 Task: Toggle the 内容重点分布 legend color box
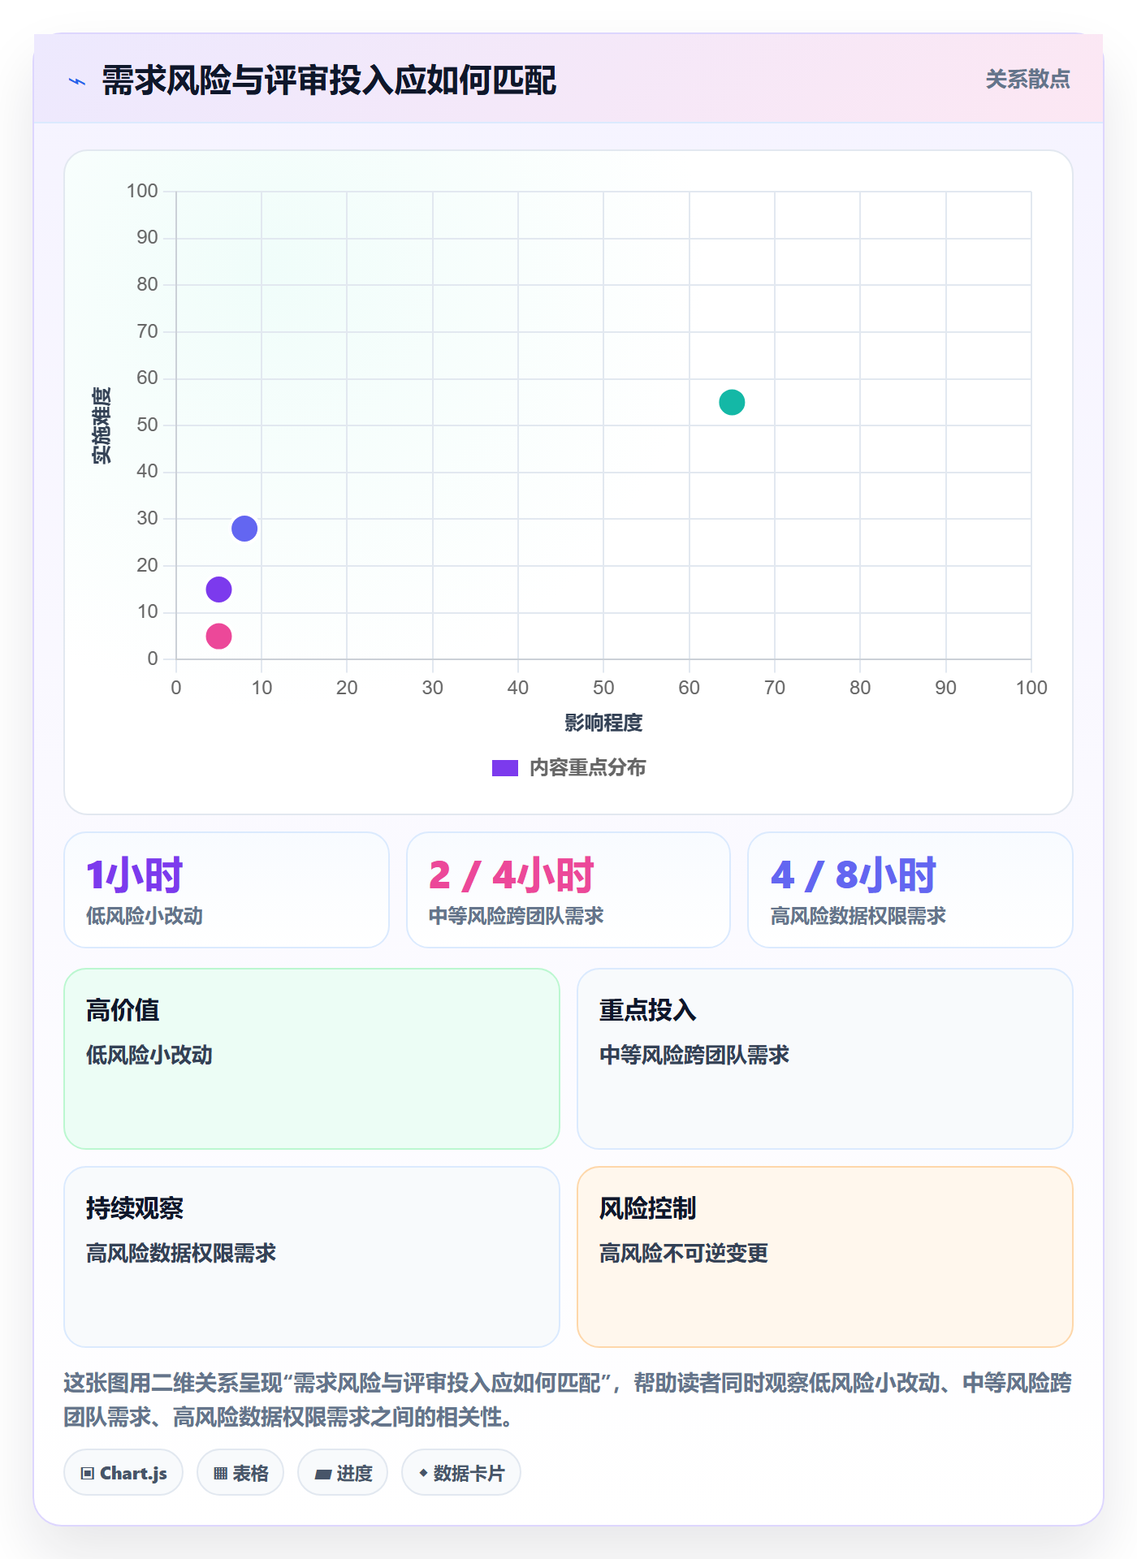coord(505,768)
